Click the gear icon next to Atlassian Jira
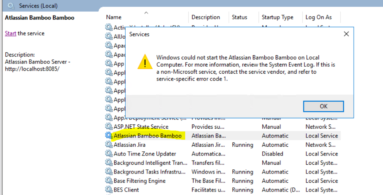The width and height of the screenshot is (383, 195). pyautogui.click(x=109, y=145)
